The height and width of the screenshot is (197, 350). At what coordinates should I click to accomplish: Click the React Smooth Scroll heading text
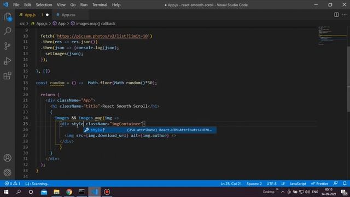125,106
